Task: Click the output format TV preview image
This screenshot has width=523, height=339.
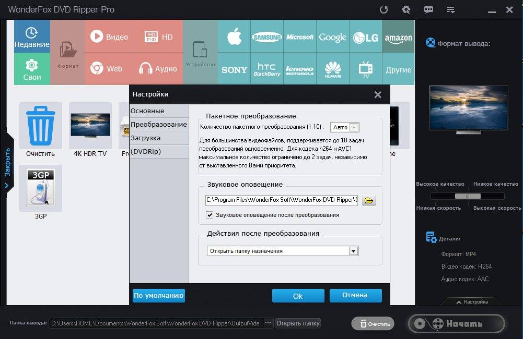Action: (x=468, y=109)
